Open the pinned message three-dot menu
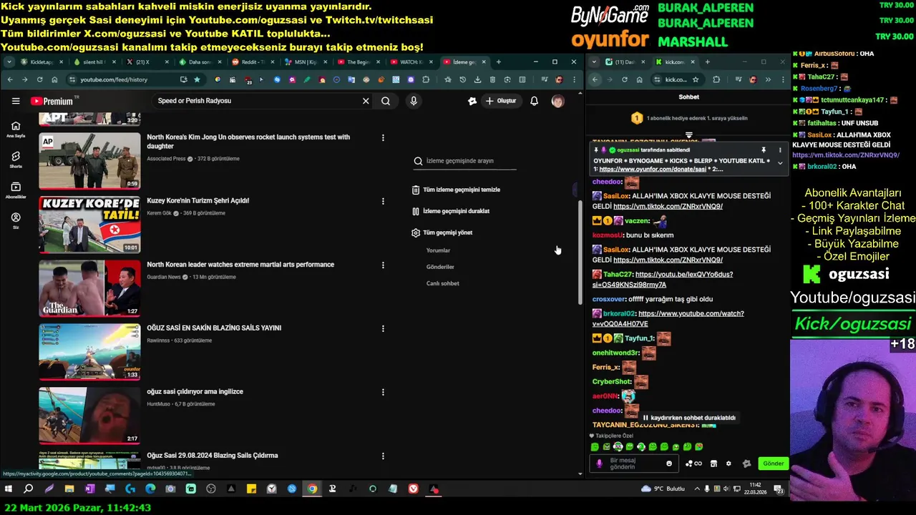The height and width of the screenshot is (515, 916). (780, 150)
